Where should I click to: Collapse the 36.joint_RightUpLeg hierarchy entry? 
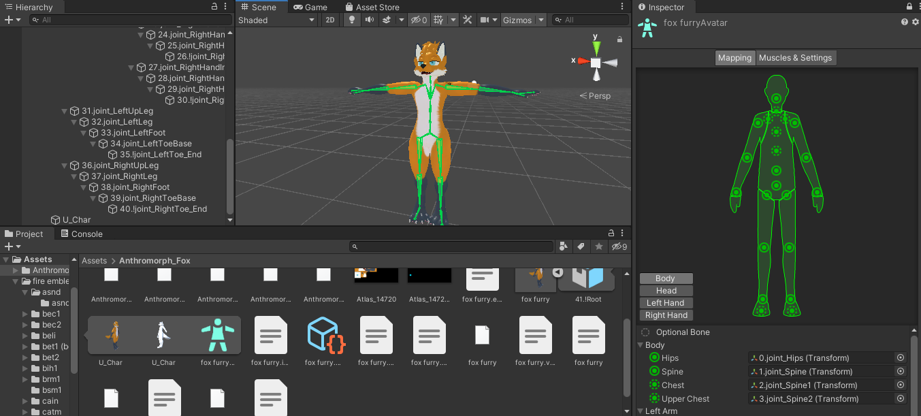pos(64,165)
